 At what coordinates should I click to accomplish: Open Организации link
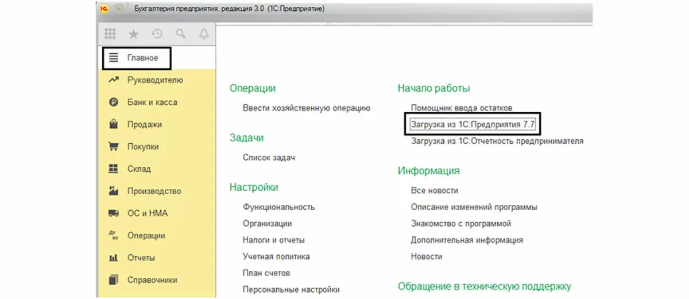pos(268,223)
